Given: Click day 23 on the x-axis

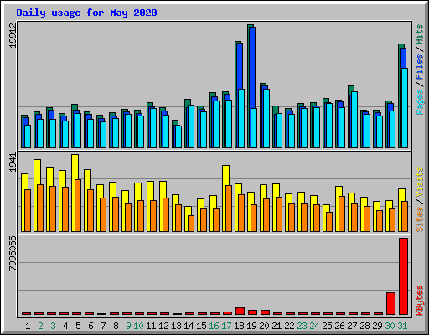Looking at the screenshot, I should coord(302,326).
